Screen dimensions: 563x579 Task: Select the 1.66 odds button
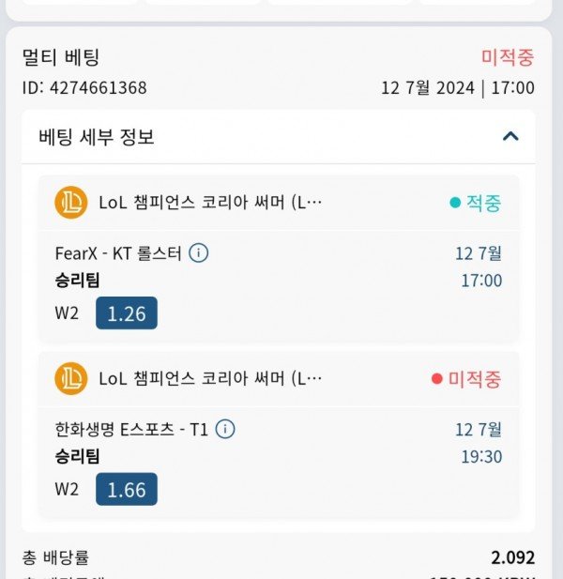coord(127,489)
